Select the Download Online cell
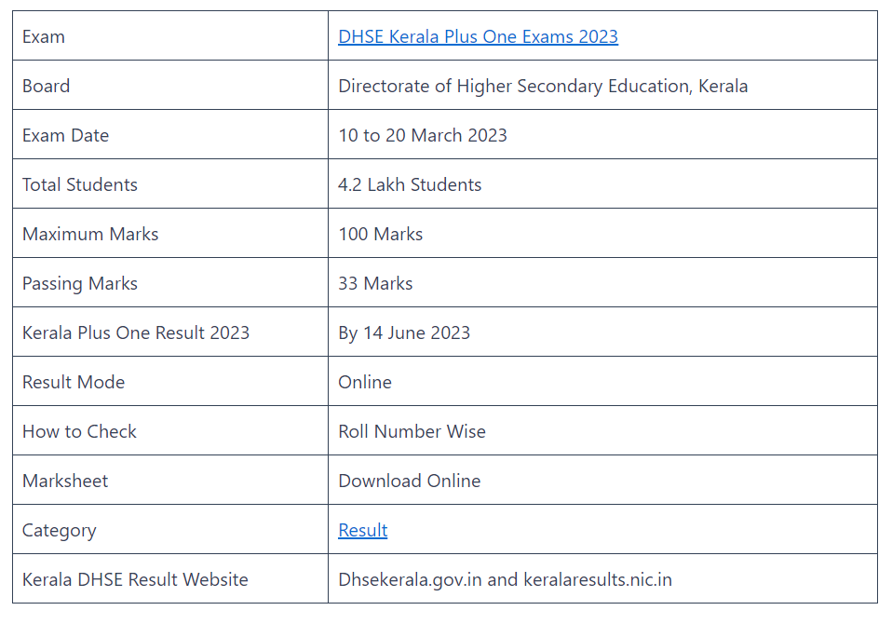 [410, 481]
